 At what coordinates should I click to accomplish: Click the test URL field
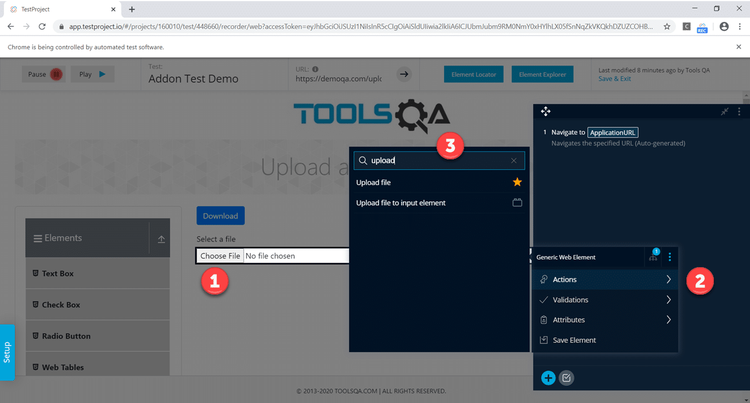point(339,79)
